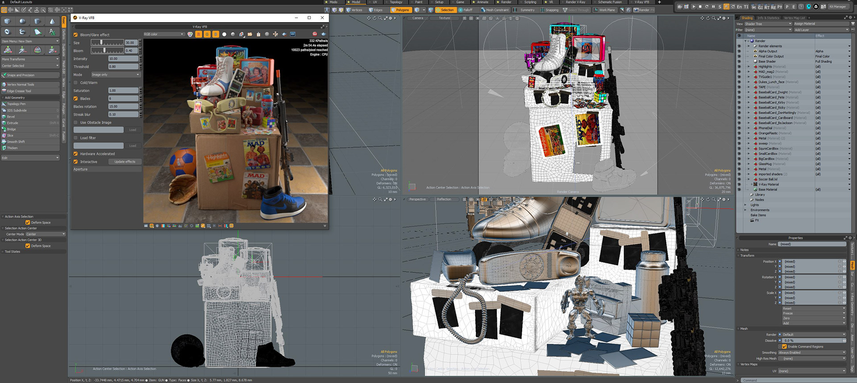This screenshot has height=383, width=857.
Task: Select the cone primitive tool
Action: (x=52, y=21)
